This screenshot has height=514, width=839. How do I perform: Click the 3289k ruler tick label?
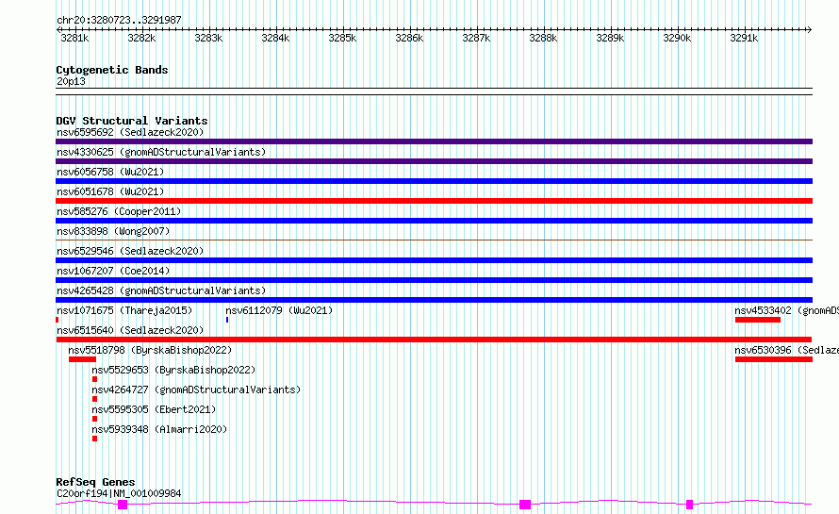click(x=610, y=38)
